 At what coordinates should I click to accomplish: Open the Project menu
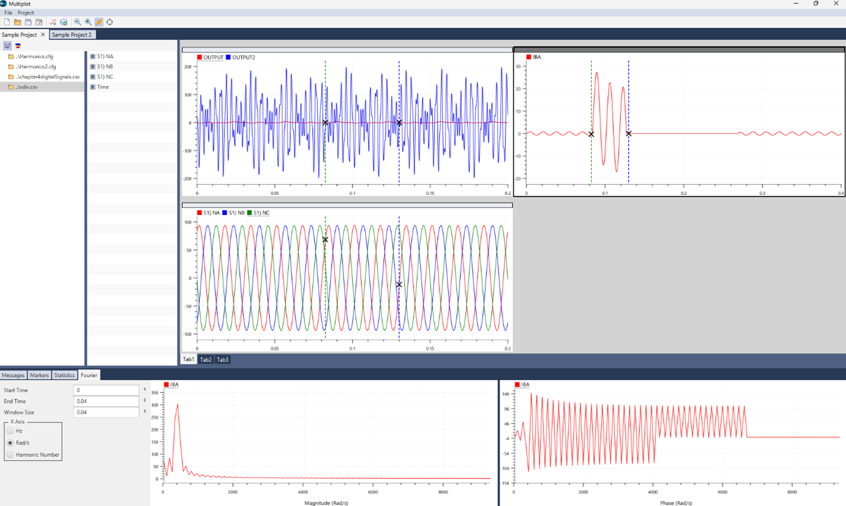click(x=26, y=12)
